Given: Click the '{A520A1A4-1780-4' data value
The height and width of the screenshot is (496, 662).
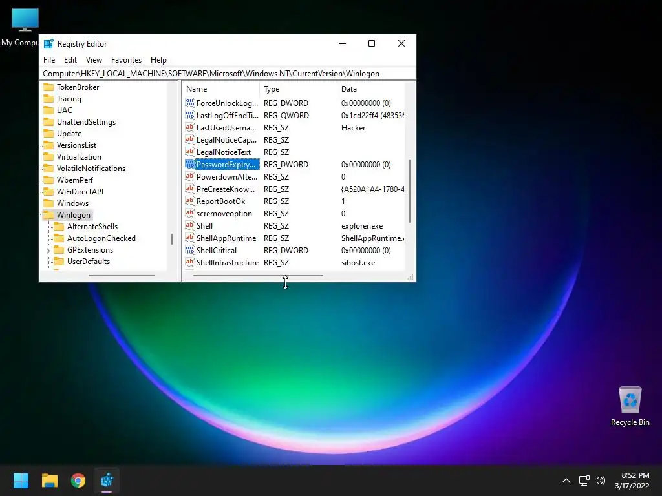Looking at the screenshot, I should pyautogui.click(x=372, y=189).
